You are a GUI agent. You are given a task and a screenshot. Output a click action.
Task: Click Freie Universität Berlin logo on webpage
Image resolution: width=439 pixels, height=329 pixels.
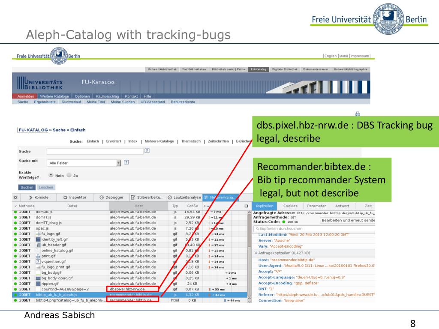click(x=48, y=56)
